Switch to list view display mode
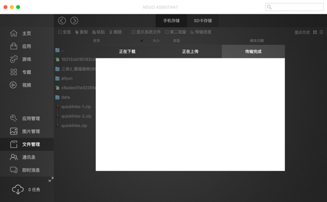Viewport: 327px width, 202px height. (321, 32)
